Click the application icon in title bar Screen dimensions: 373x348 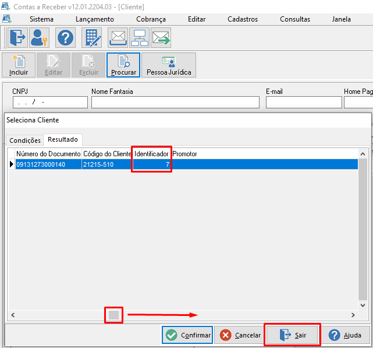6,6
